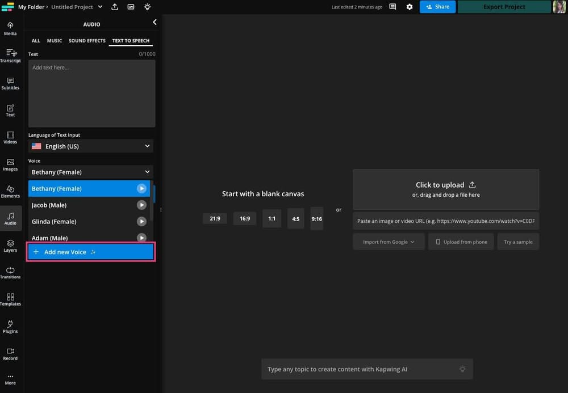Open the Transitions panel

point(10,272)
